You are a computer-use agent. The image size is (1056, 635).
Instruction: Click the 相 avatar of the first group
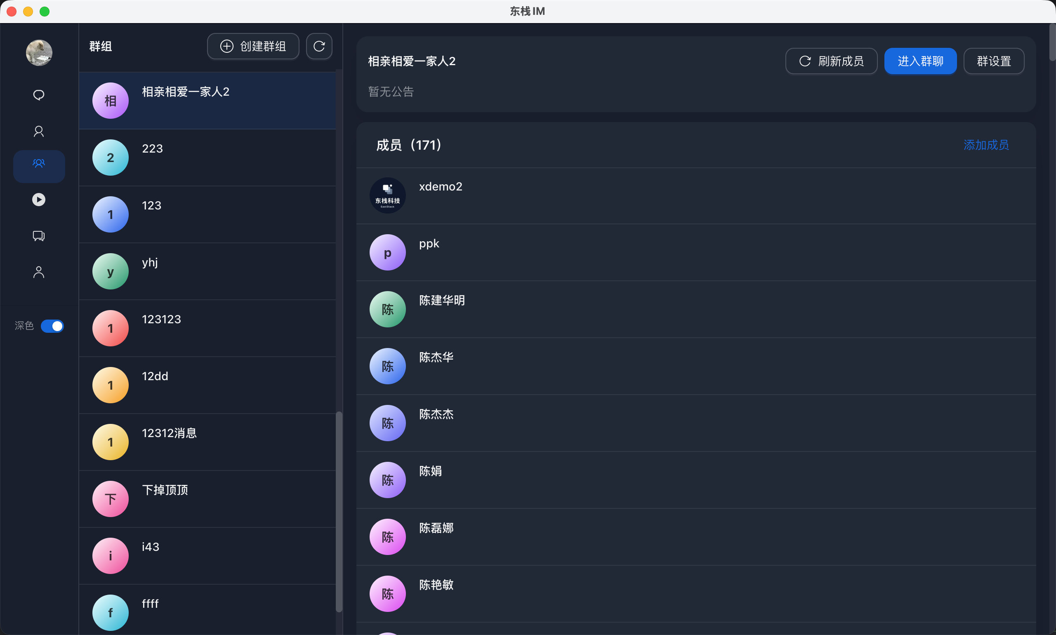click(111, 101)
